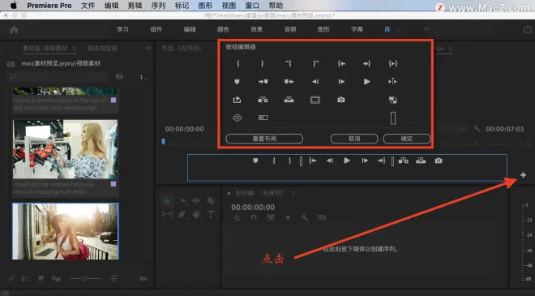Adjust the thumbnail zoom slider in project panel
Image resolution: width=535 pixels, height=296 pixels.
85,279
